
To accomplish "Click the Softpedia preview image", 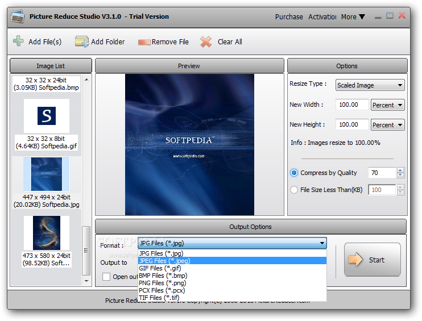I will [189, 145].
